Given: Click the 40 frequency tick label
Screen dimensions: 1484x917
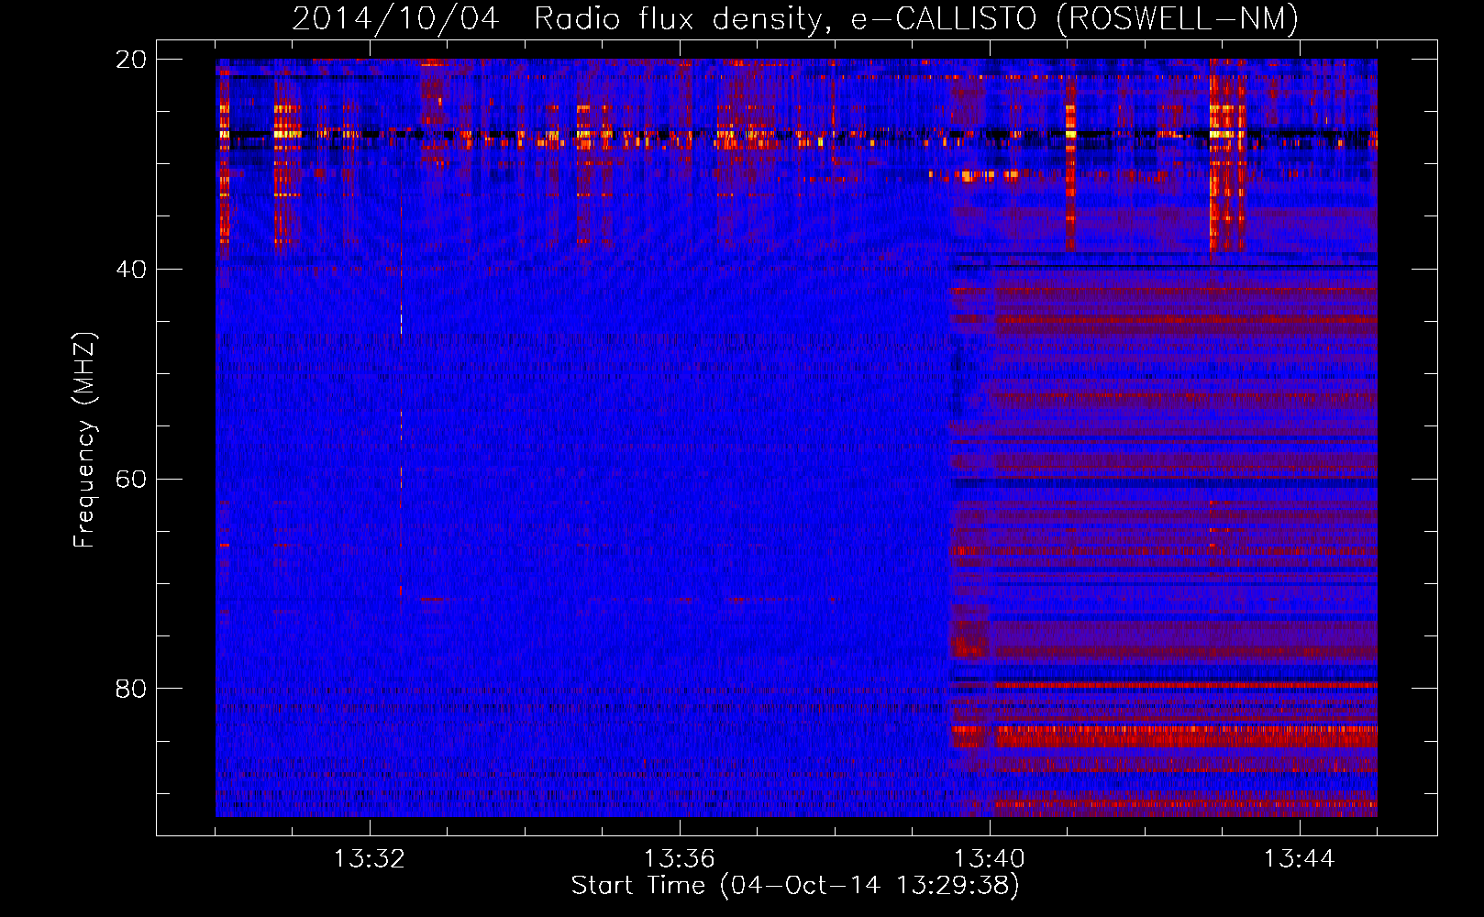Looking at the screenshot, I should (131, 270).
